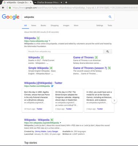Click the wikipedia.org site search magnifier button
138x146 pixels.
pos(107,51)
